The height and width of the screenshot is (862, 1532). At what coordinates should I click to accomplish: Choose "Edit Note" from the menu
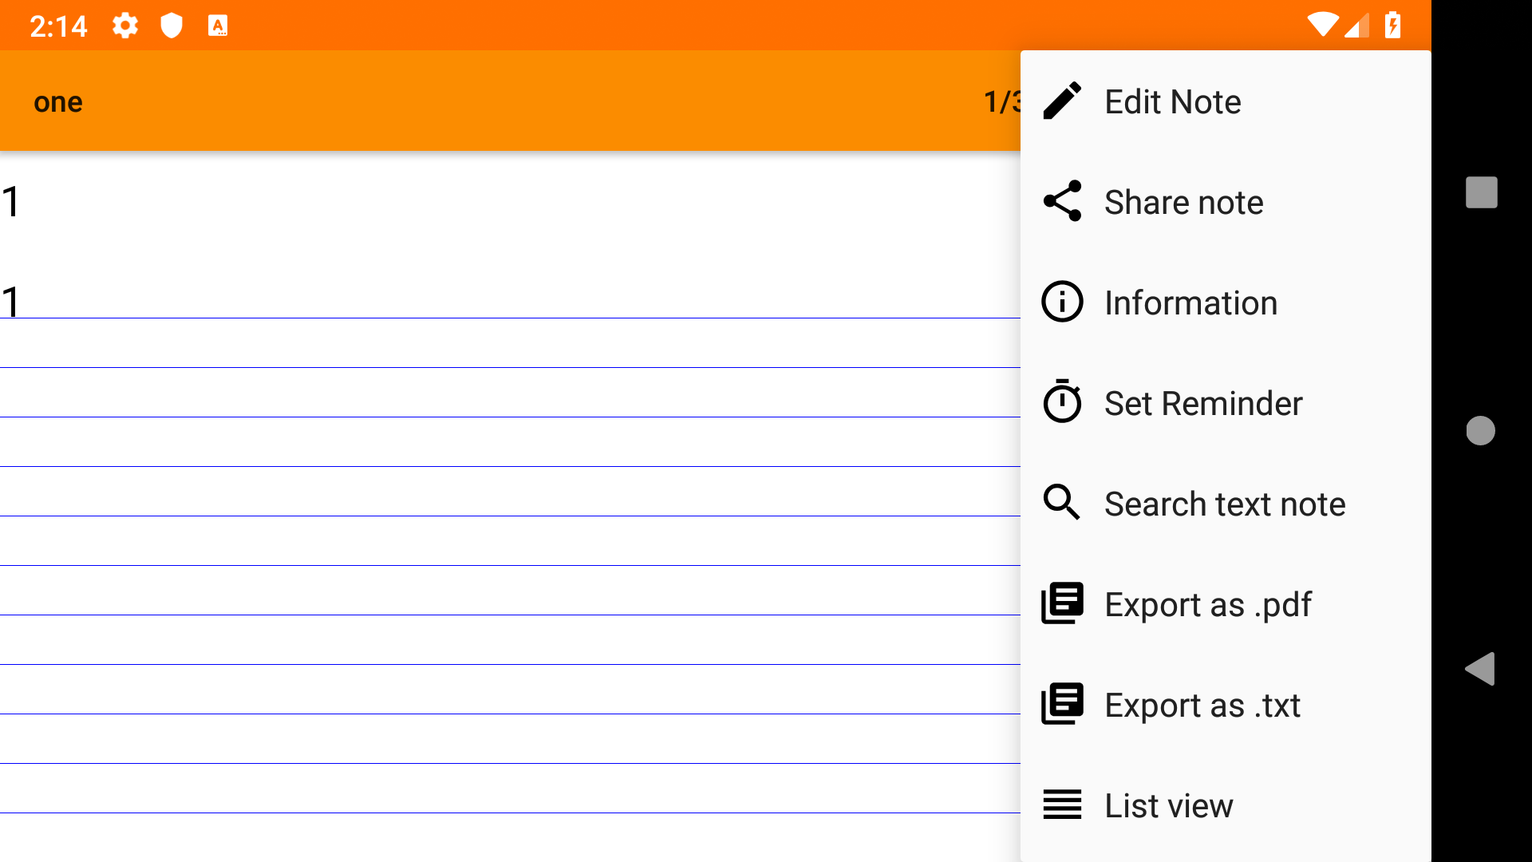1172,101
